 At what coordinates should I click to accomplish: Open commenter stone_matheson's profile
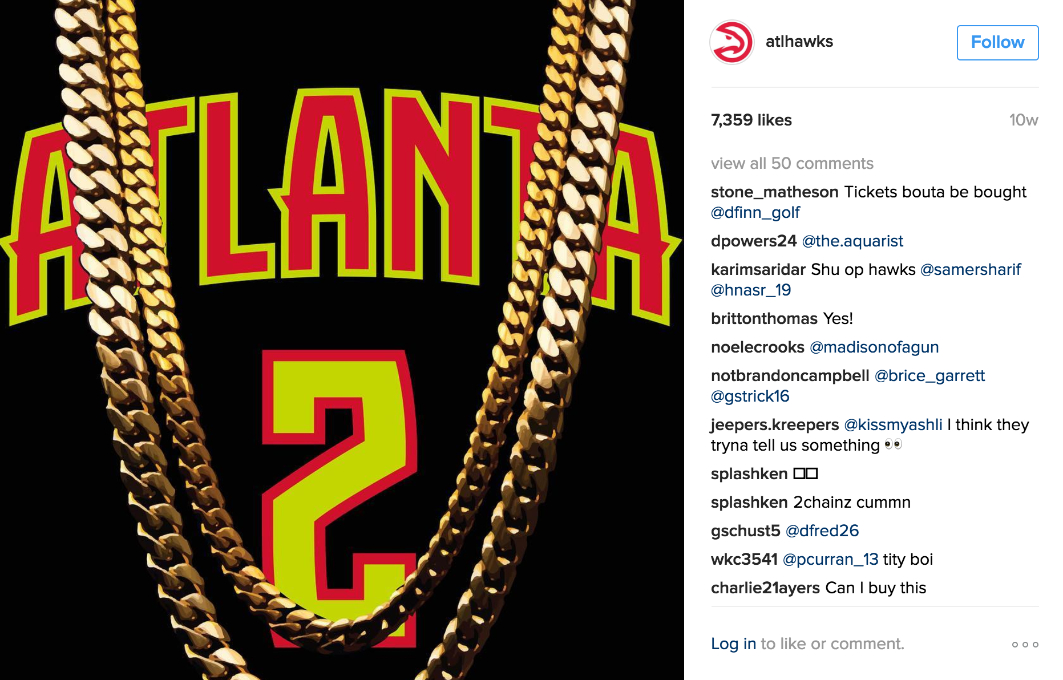coord(774,192)
